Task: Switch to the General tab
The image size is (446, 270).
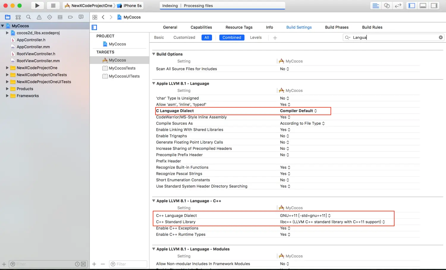Action: coord(170,27)
